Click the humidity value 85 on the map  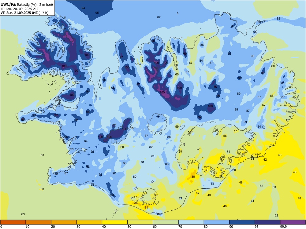(x=259, y=22)
